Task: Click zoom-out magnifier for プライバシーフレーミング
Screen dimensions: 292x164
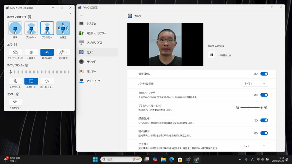Action: [x=238, y=108]
